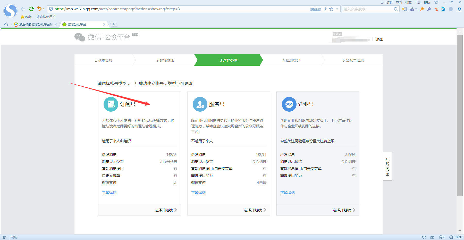Open downloads with the download arrow icon
This screenshot has width=464, height=240.
[x=459, y=9]
